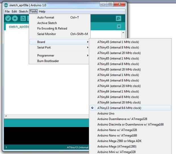Select Fix Encoding & Reload

(x=60, y=28)
